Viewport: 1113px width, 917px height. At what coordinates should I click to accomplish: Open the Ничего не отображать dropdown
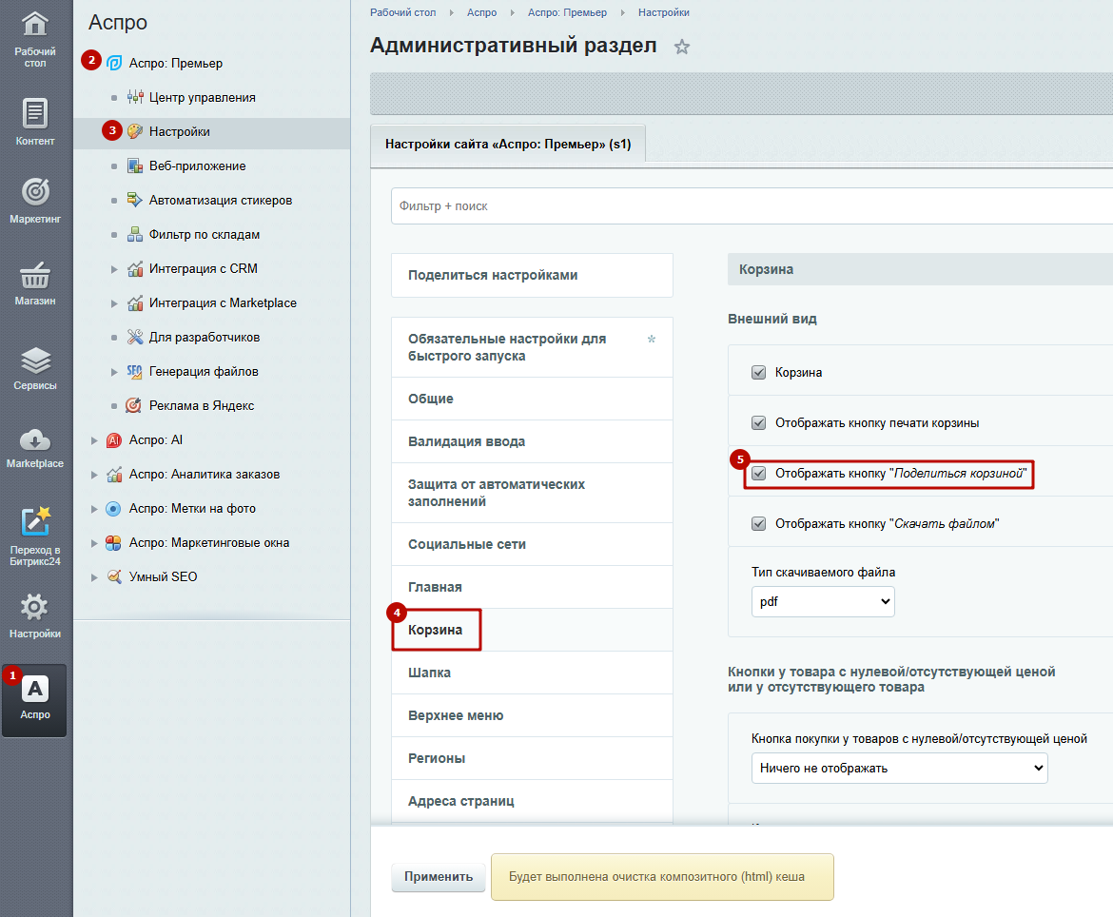(x=899, y=768)
